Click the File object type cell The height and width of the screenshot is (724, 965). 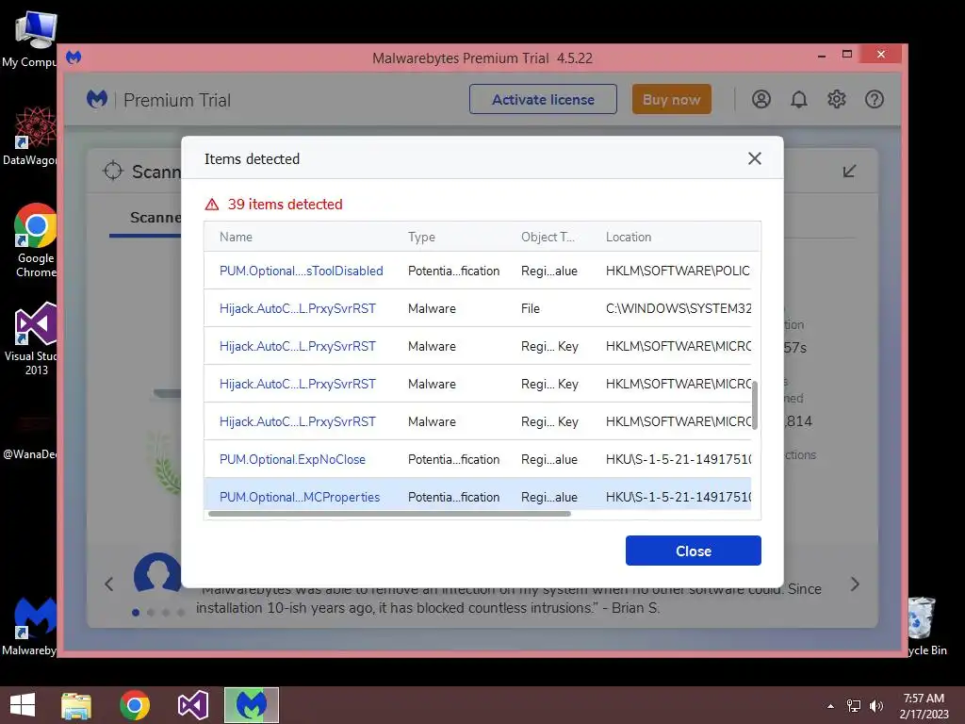click(x=531, y=308)
